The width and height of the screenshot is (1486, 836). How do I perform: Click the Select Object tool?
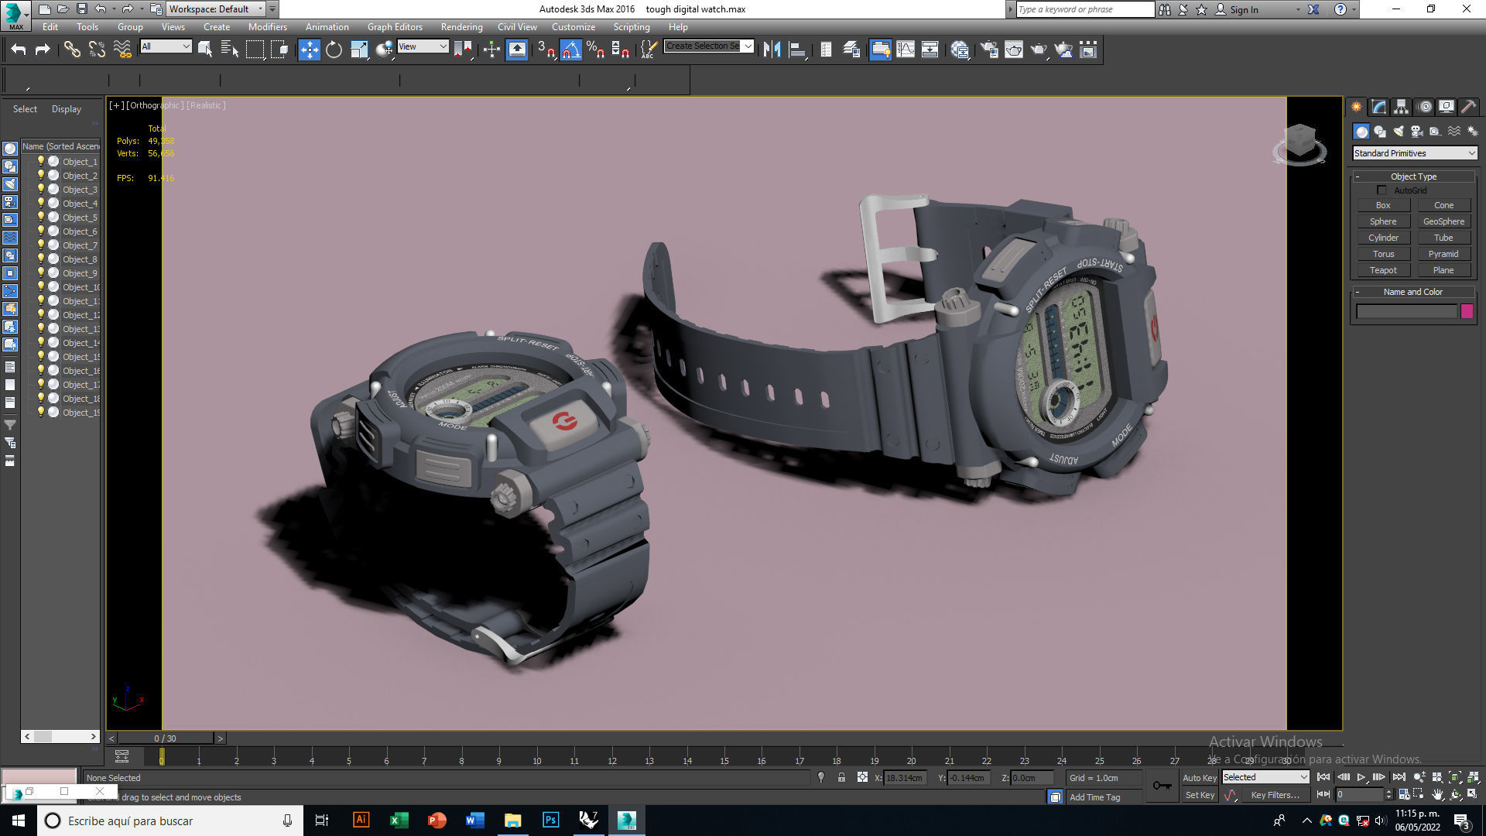205,50
